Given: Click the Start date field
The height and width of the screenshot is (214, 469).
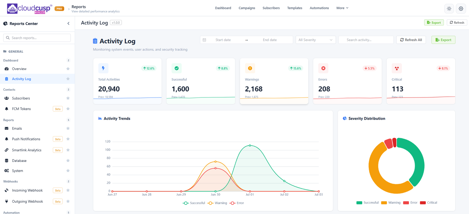Looking at the screenshot, I should point(223,40).
